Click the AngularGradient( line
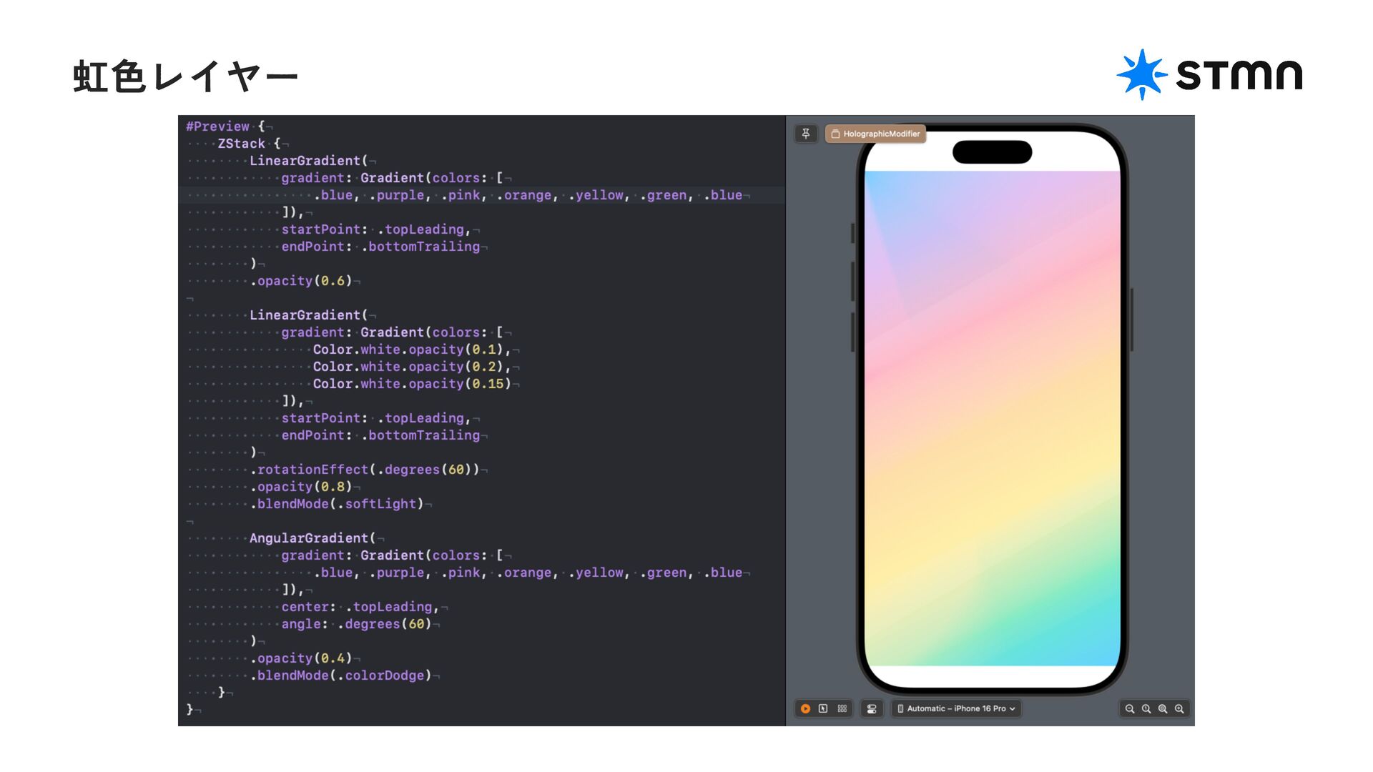The width and height of the screenshot is (1373, 772). 313,538
